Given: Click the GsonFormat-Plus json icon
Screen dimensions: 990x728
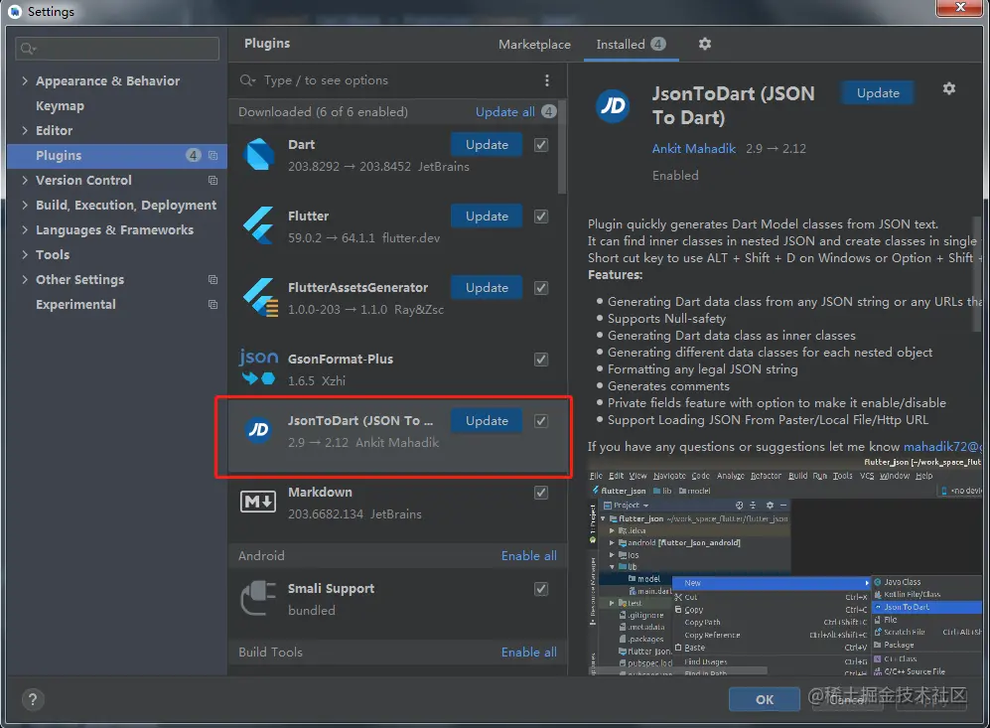Looking at the screenshot, I should coord(258,367).
